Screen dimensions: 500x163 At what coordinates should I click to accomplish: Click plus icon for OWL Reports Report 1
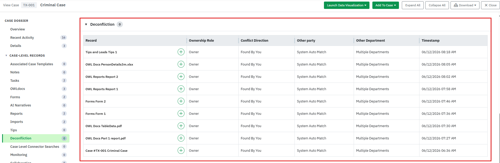(x=181, y=89)
